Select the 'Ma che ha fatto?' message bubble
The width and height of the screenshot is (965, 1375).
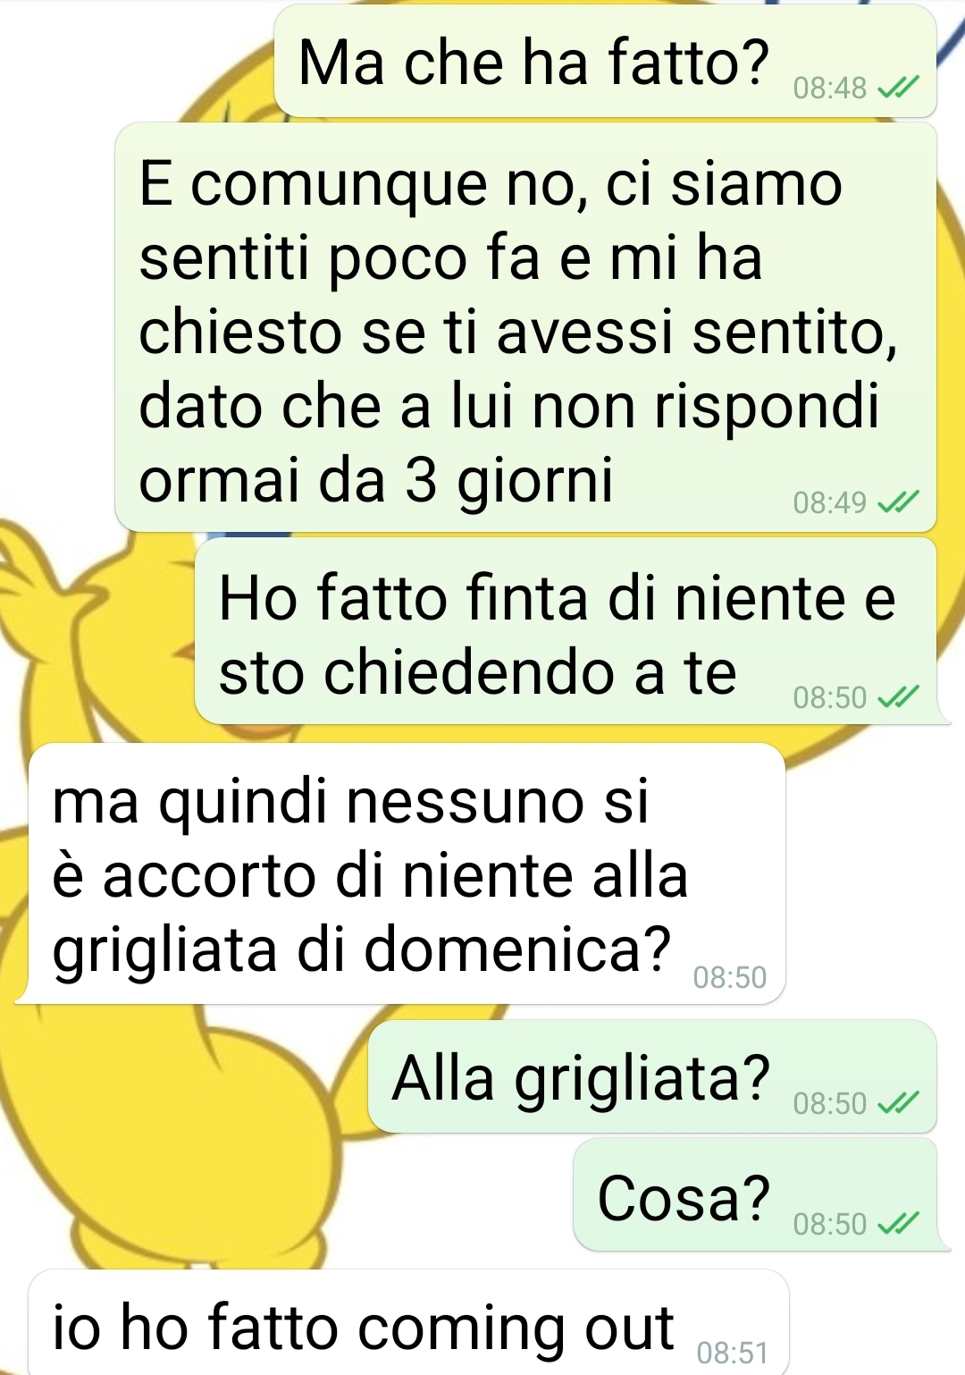pos(605,61)
